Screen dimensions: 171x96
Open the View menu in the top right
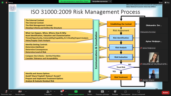167,3
